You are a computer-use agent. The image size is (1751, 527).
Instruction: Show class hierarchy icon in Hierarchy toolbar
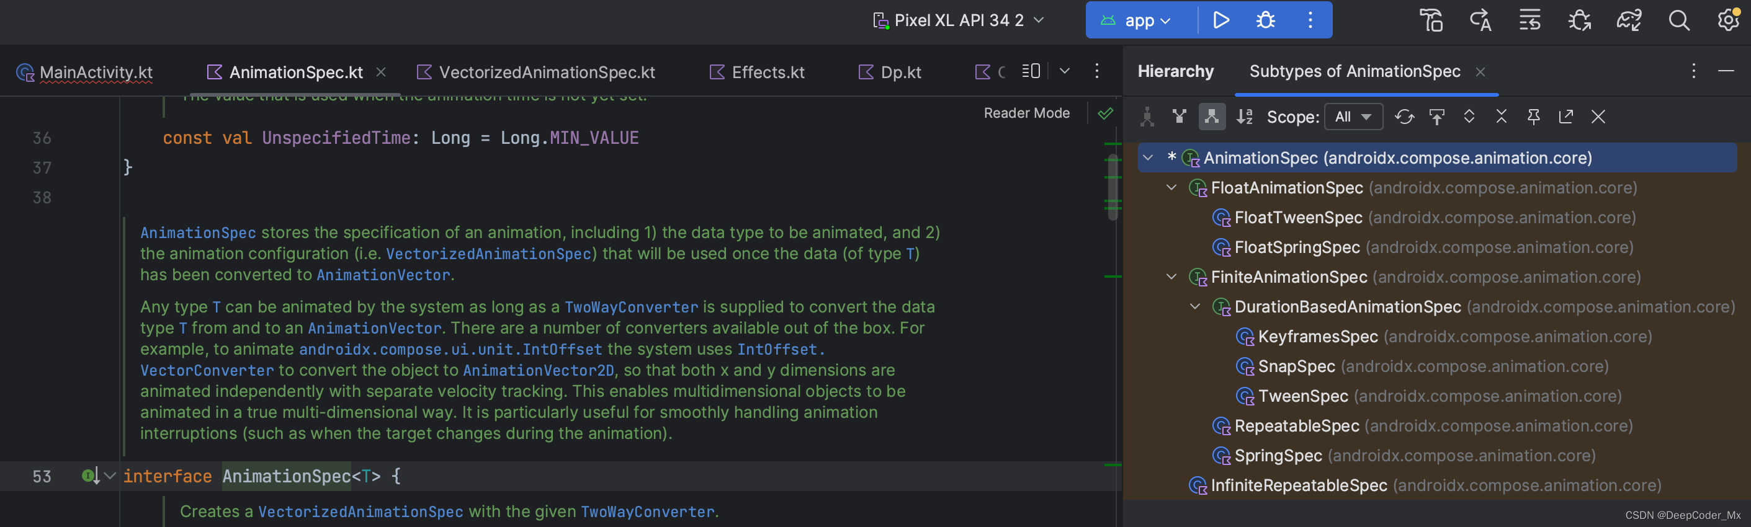point(1147,117)
